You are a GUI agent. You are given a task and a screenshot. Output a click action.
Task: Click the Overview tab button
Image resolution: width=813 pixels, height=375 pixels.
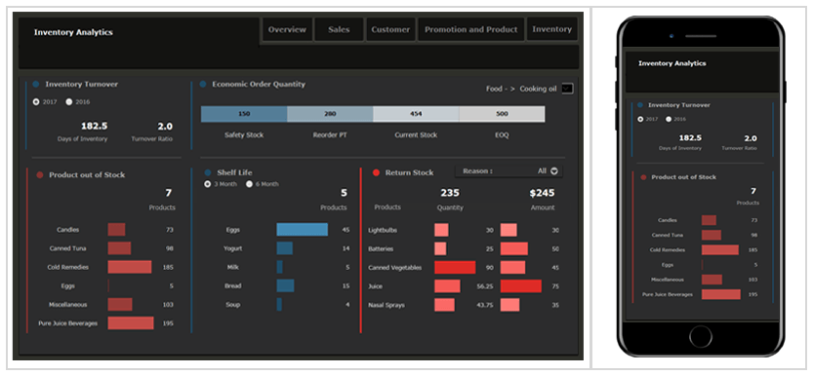point(287,29)
